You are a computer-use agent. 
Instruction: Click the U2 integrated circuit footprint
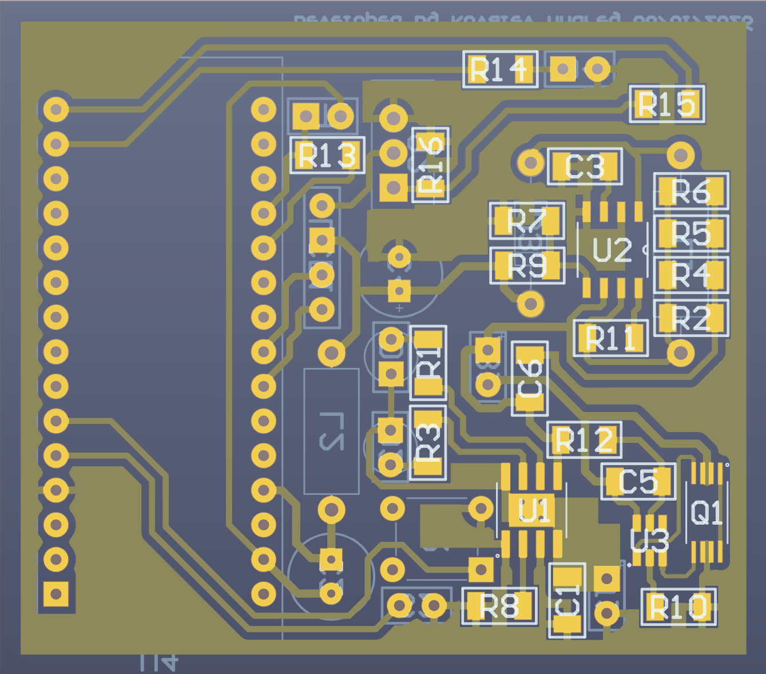pyautogui.click(x=613, y=250)
